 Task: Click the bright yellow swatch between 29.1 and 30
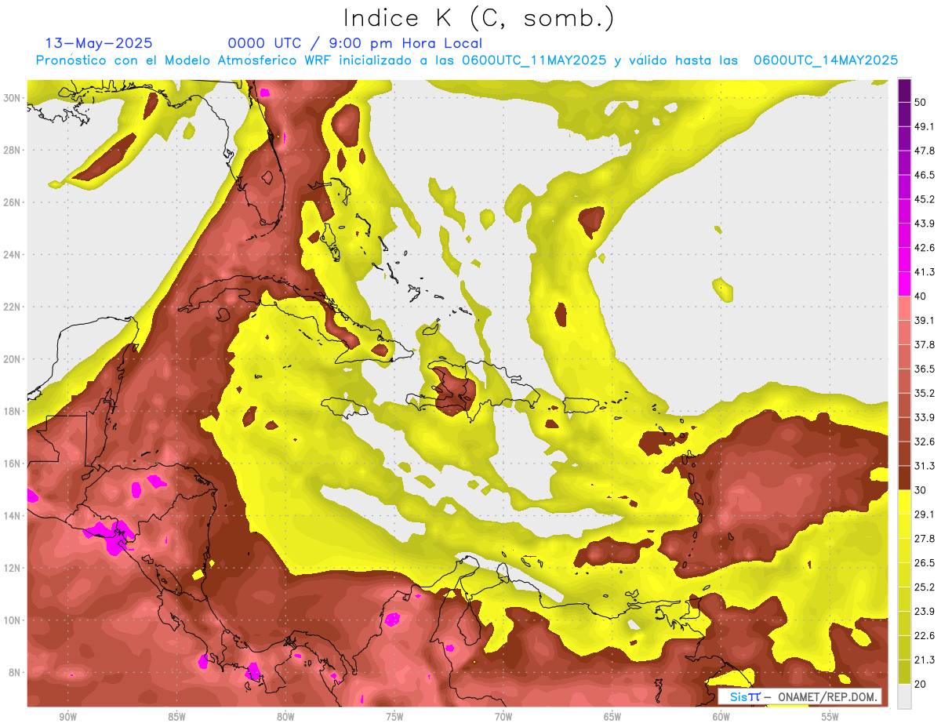pos(905,502)
